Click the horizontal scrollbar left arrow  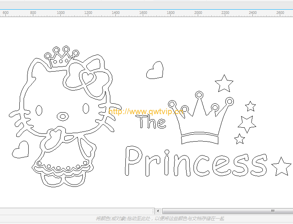point(158,211)
